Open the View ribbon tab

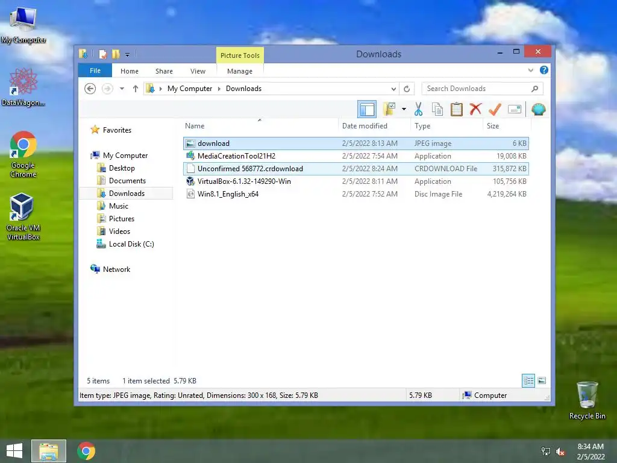pos(198,71)
